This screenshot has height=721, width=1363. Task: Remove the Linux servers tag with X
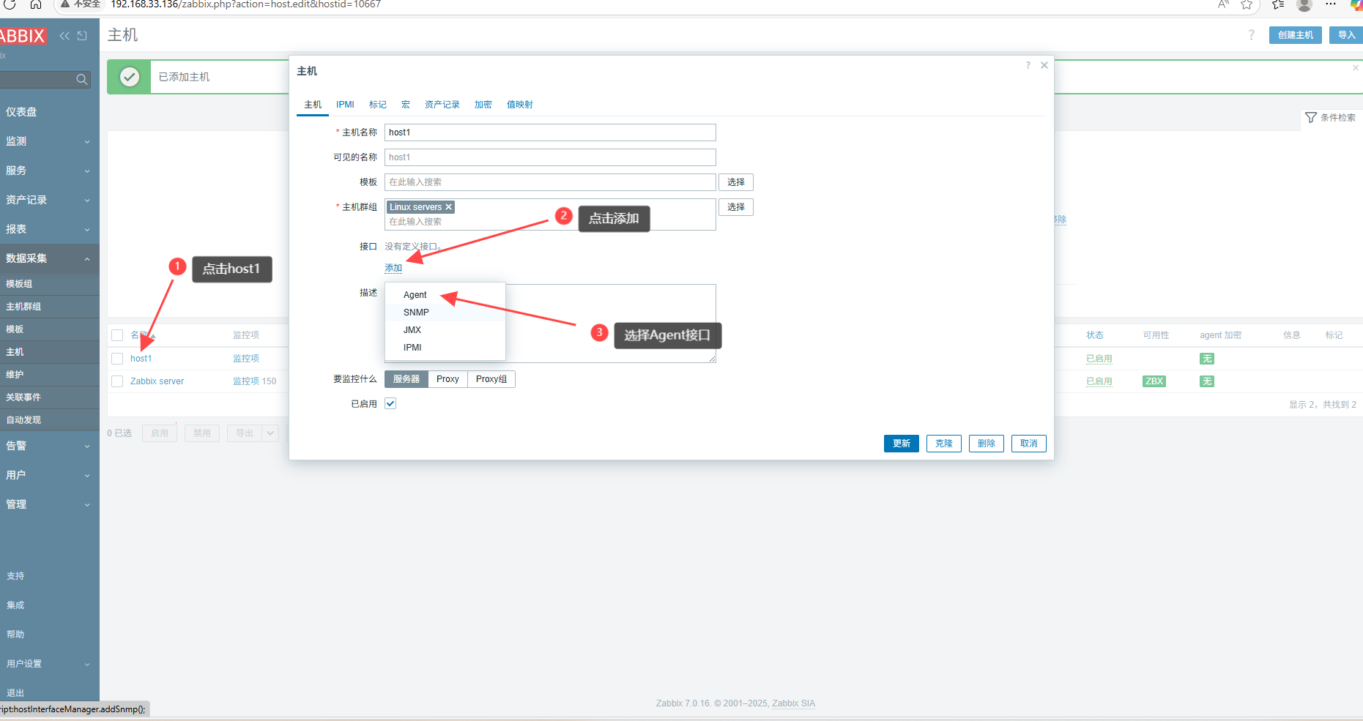pos(449,207)
